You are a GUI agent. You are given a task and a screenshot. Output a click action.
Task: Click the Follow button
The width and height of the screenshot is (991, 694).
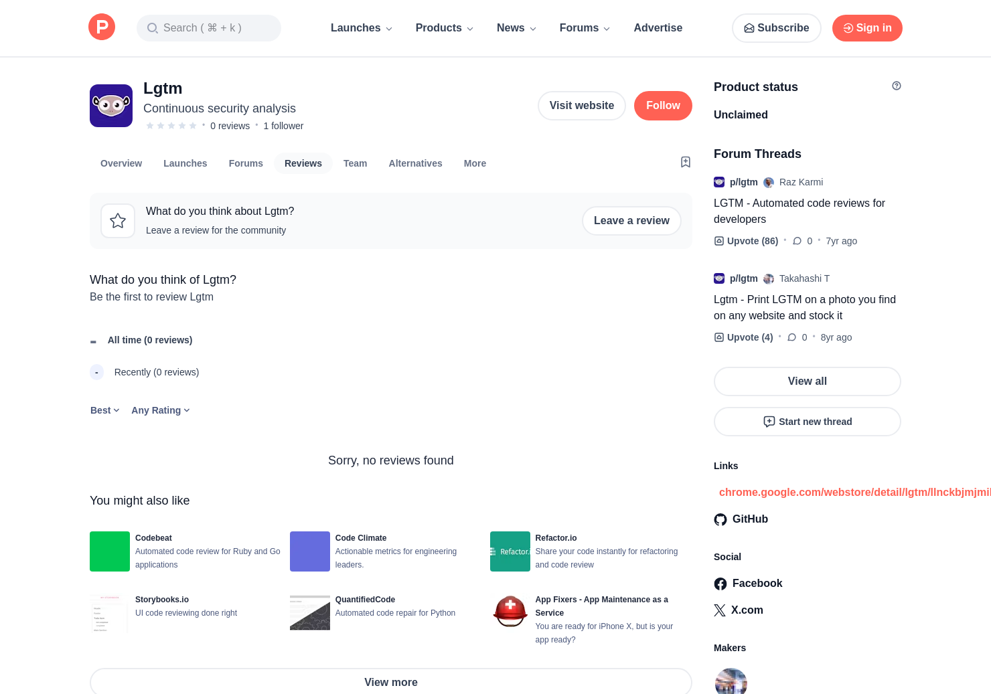pyautogui.click(x=662, y=106)
